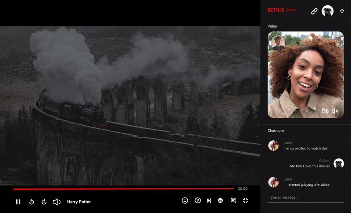Skip to next episode
The image size is (351, 213).
[209, 201]
